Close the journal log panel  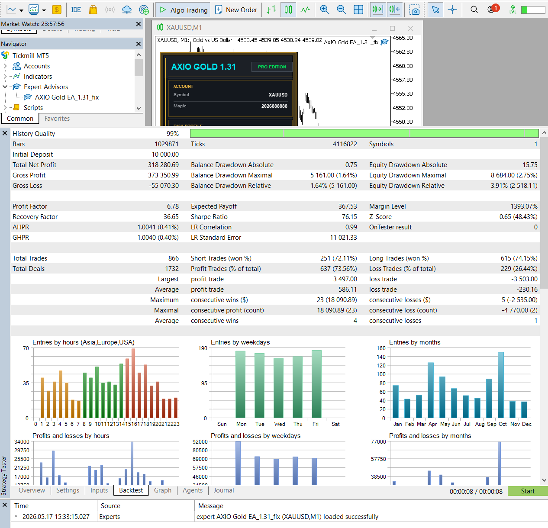tap(5, 505)
